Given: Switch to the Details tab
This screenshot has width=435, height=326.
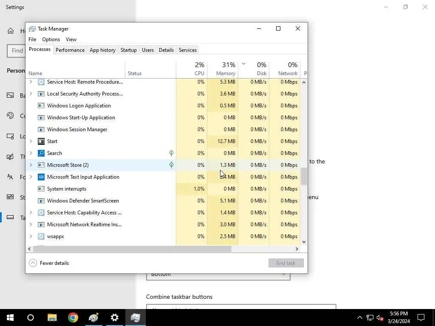Looking at the screenshot, I should (x=166, y=50).
